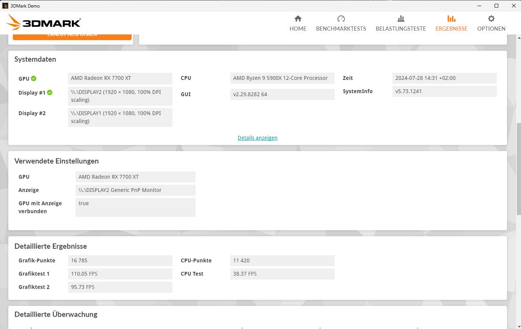Viewport: 521px width, 329px height.
Task: Open the HOME tab
Action: [x=298, y=23]
